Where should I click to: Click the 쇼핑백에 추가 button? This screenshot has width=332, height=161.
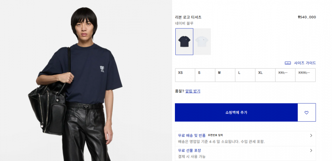(236, 112)
